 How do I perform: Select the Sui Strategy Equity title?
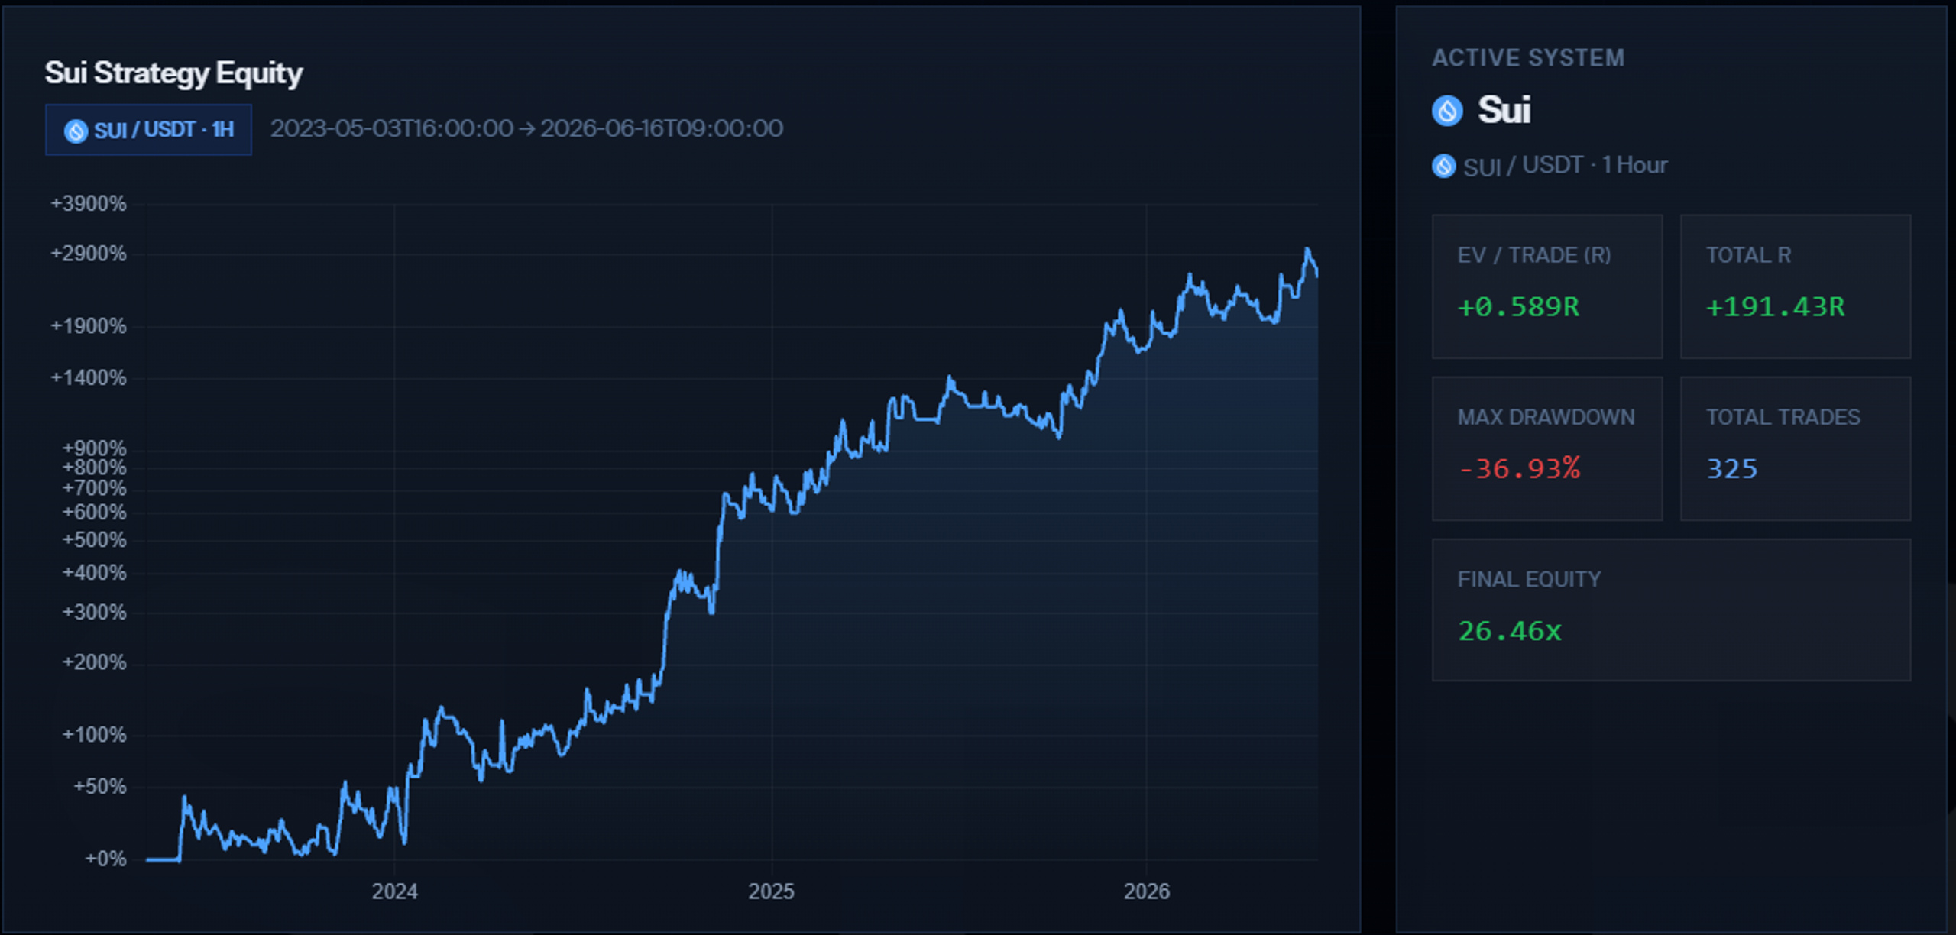(x=173, y=73)
